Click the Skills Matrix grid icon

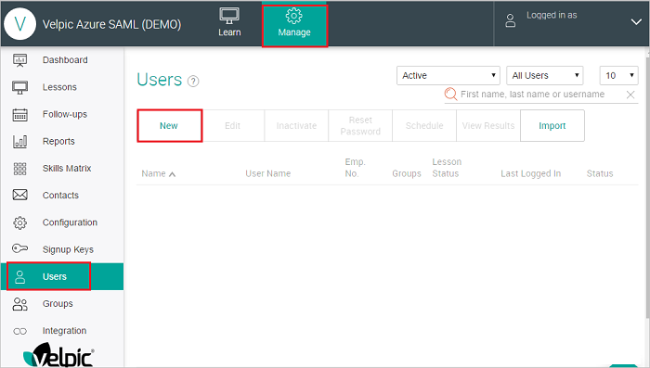coord(19,169)
